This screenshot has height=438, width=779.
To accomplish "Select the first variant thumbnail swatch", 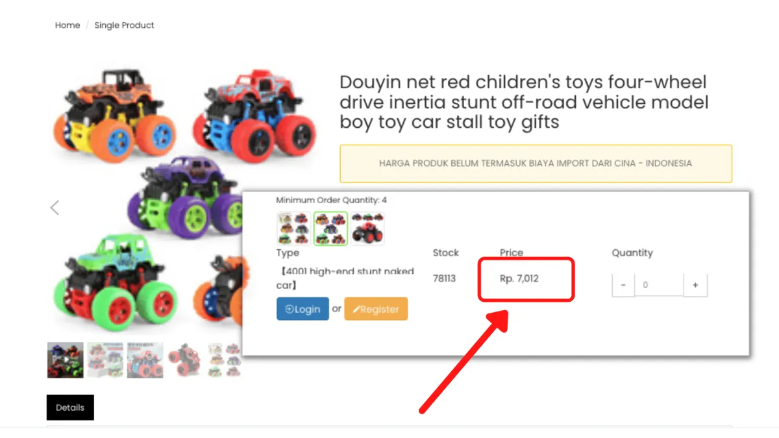I will pyautogui.click(x=293, y=228).
